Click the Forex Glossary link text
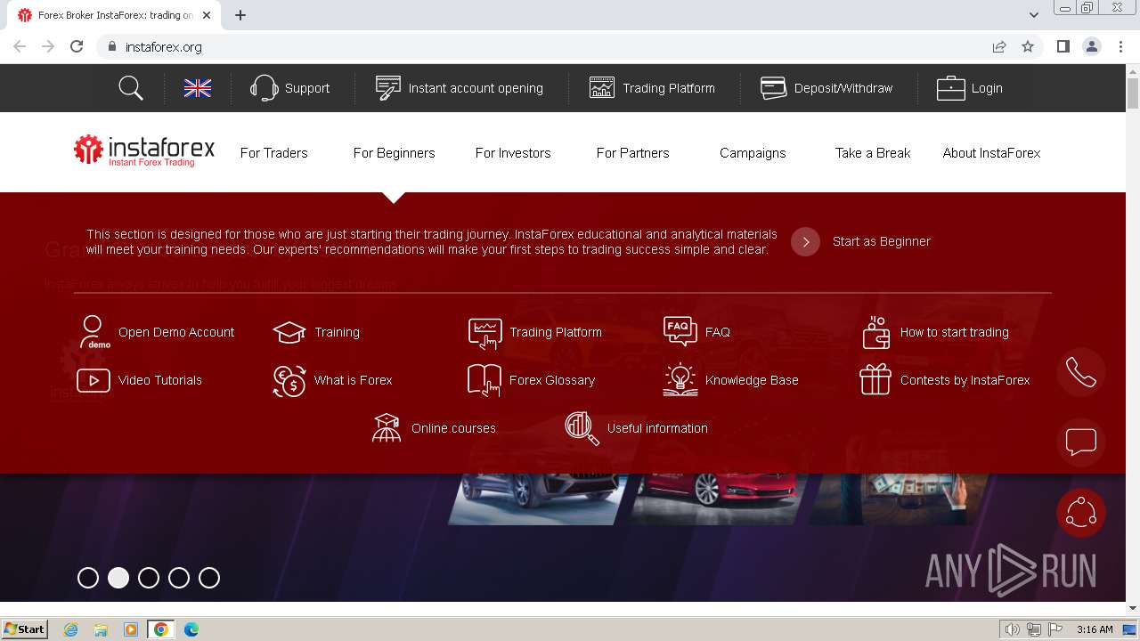Viewport: 1140px width, 641px height. pos(552,380)
